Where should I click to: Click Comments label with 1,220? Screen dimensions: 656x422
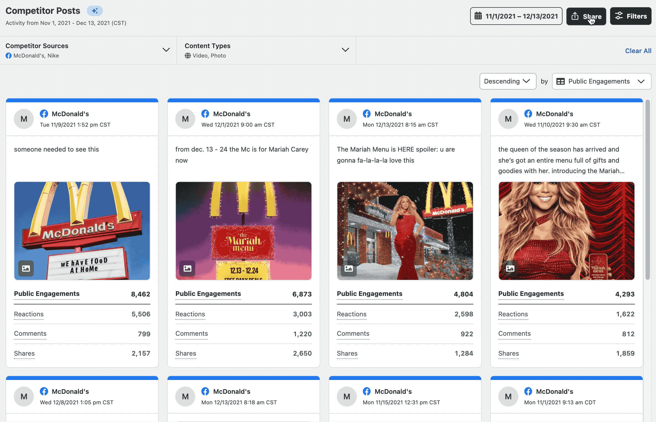192,334
